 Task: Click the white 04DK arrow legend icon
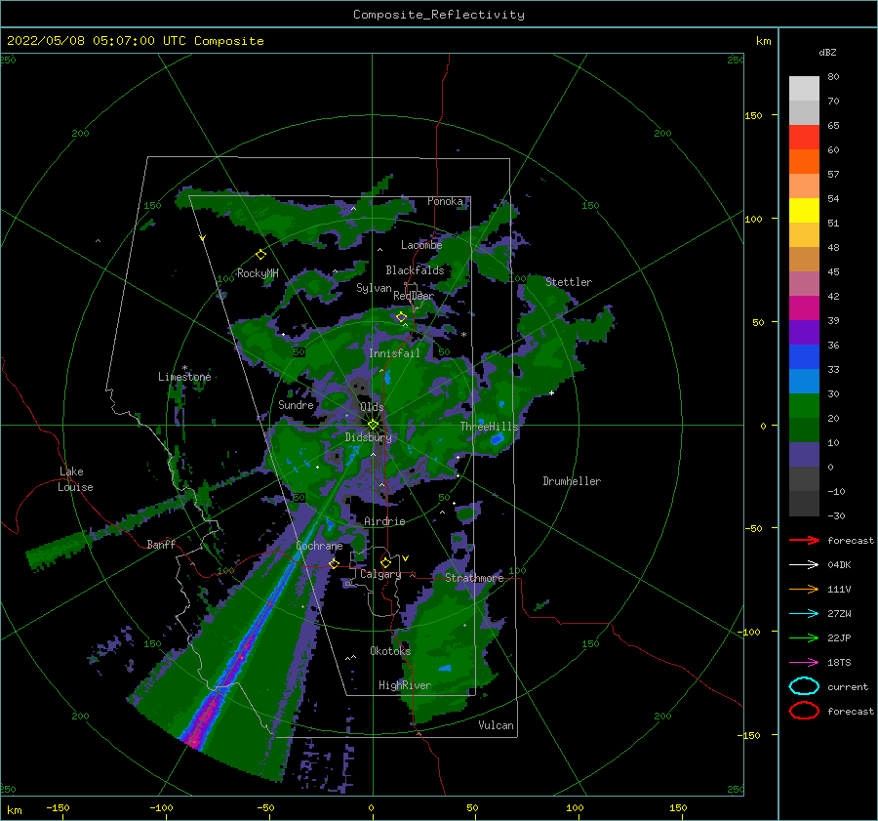pos(804,564)
